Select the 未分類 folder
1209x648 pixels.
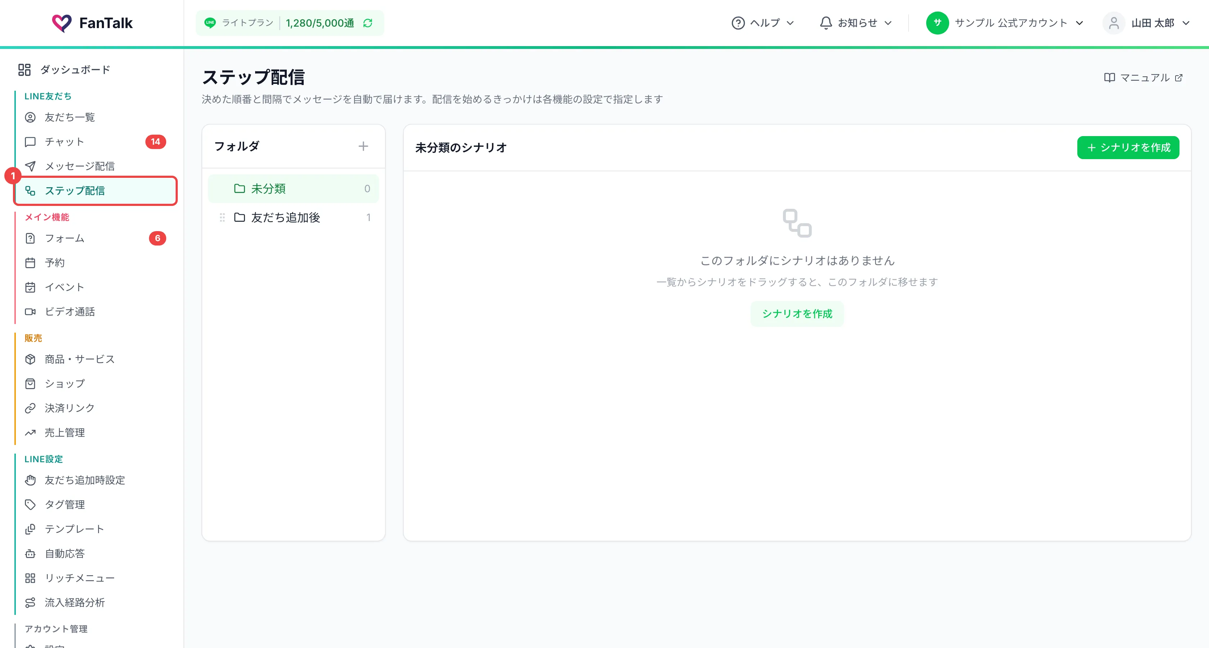[x=293, y=189]
